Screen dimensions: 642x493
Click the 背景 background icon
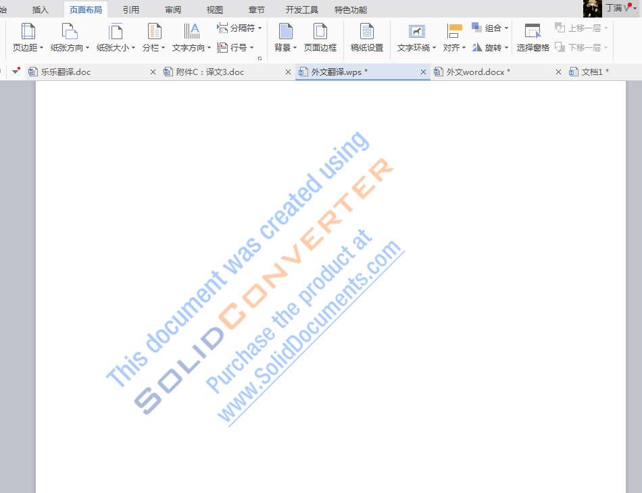(285, 32)
